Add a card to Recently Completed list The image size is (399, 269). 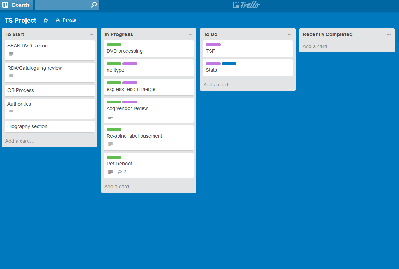pyautogui.click(x=317, y=47)
